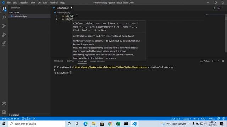Click the volume speaker tray icon
The image size is (227, 127).
pos(205,124)
